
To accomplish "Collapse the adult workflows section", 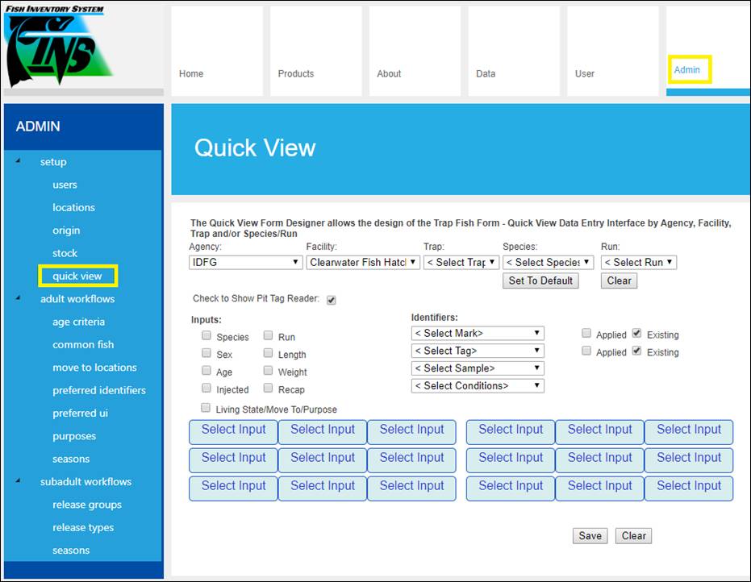I will 19,298.
